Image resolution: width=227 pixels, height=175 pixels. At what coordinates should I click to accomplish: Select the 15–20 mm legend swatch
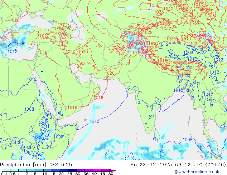[x=55, y=170]
